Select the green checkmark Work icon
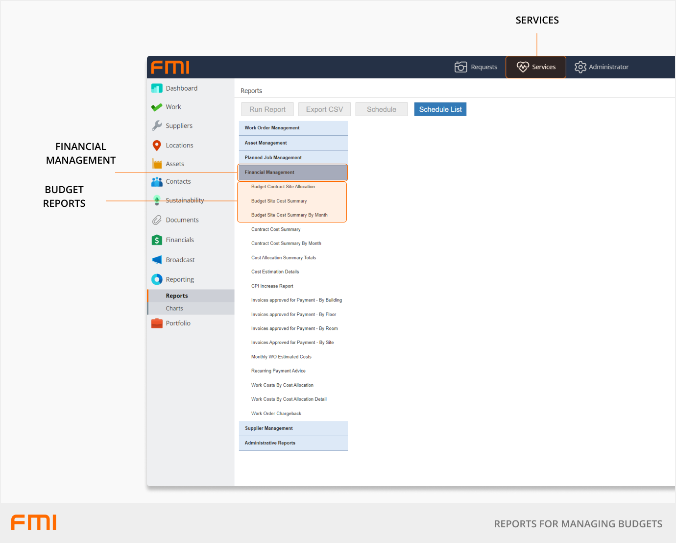The height and width of the screenshot is (543, 676). click(157, 107)
